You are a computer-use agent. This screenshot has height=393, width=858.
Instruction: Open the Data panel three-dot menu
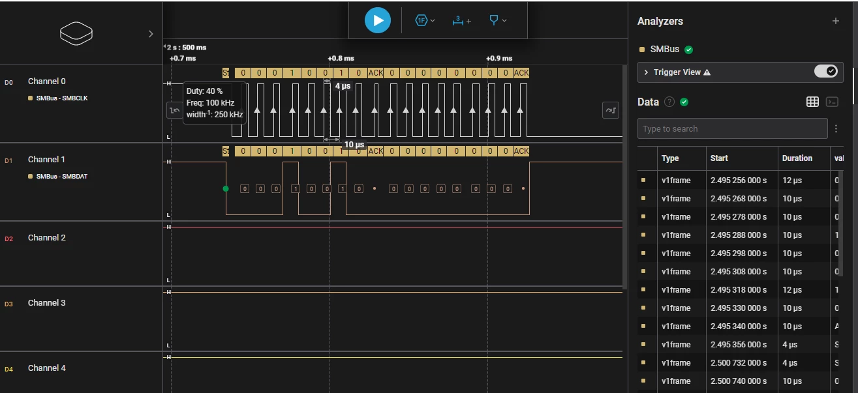[836, 128]
